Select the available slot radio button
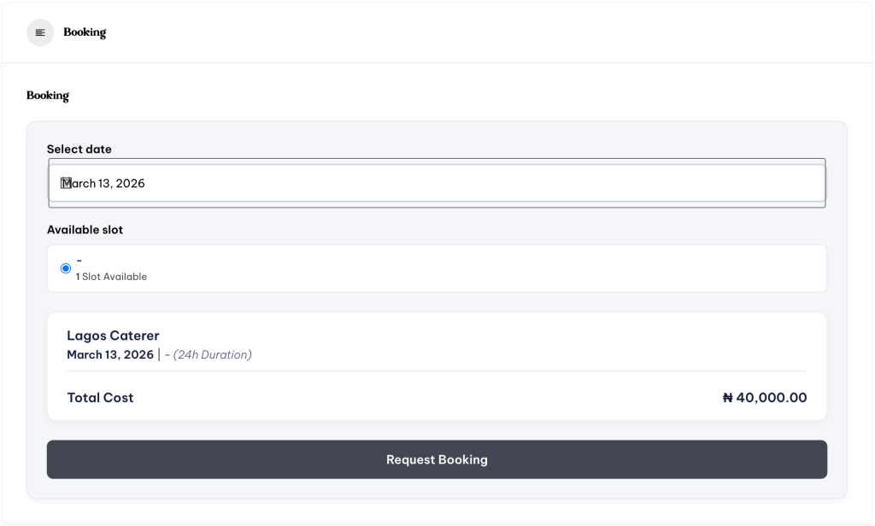 (x=66, y=268)
